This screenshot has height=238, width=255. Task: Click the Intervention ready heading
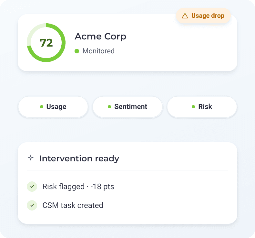coord(79,158)
